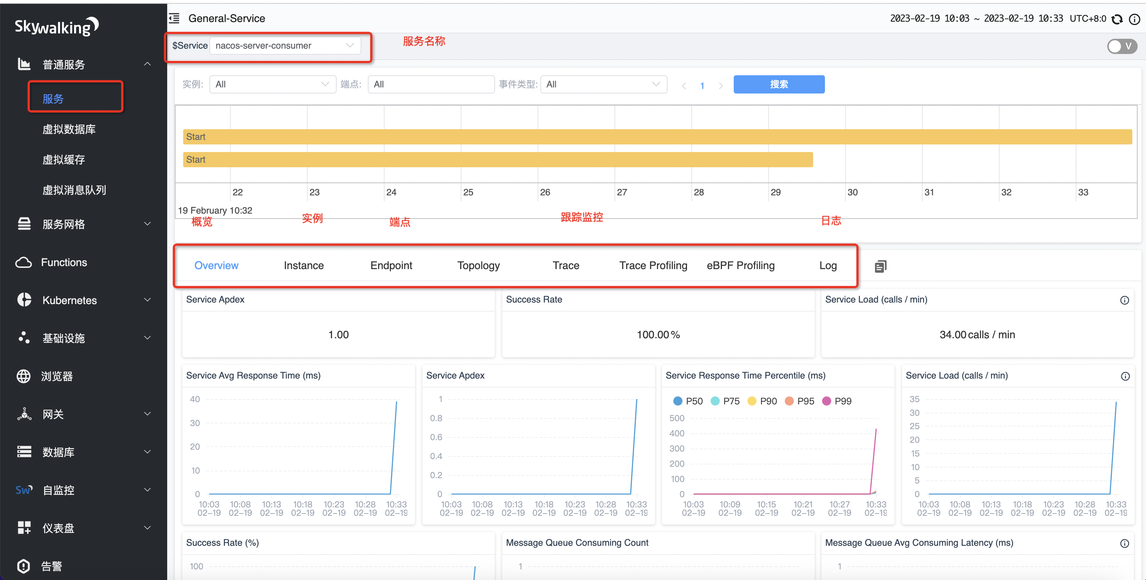
Task: Click the 仪表盘 dashboard grid icon
Action: click(24, 528)
